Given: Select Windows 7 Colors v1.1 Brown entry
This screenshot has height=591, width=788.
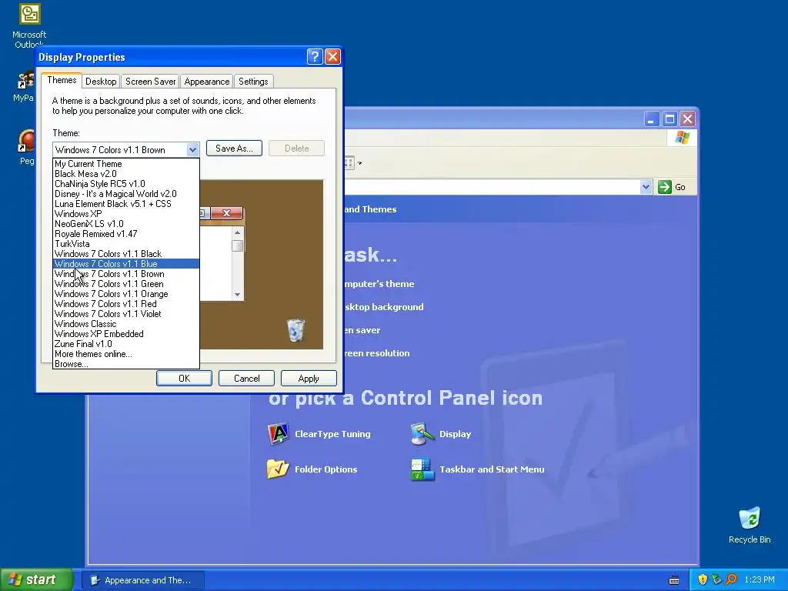Looking at the screenshot, I should click(126, 274).
